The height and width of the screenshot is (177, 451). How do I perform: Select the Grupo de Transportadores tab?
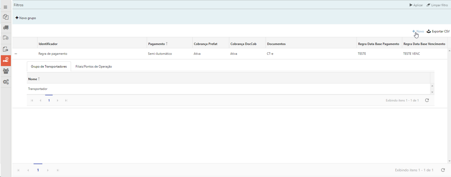coord(49,66)
